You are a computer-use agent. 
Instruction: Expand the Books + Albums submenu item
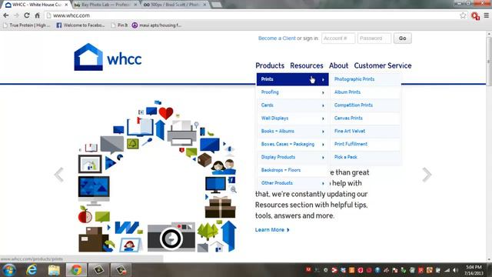click(x=292, y=132)
